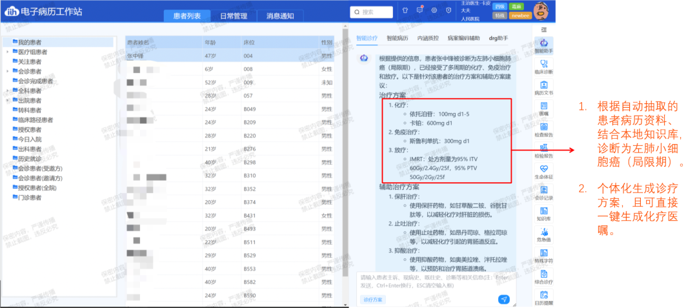Click the 四级 tag button

click(500, 6)
